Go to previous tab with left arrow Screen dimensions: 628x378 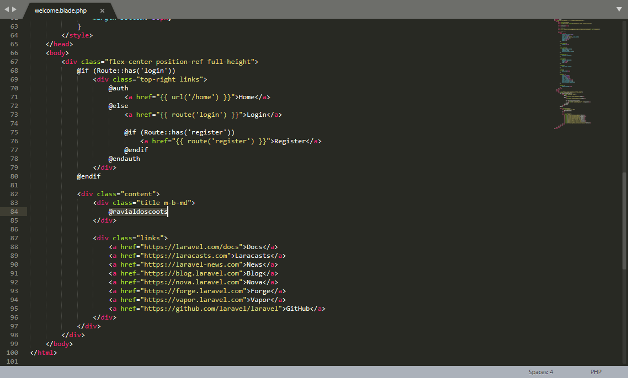pyautogui.click(x=7, y=9)
